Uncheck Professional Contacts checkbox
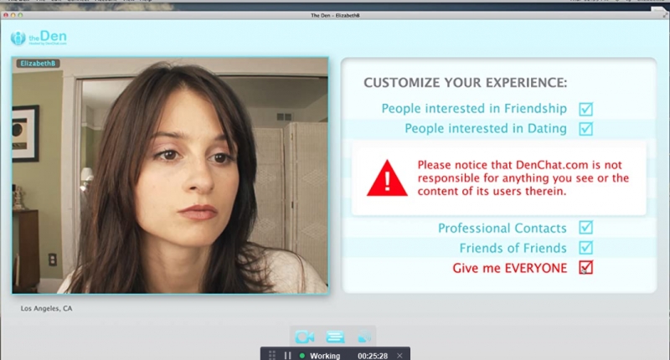The height and width of the screenshot is (360, 670). coord(585,228)
